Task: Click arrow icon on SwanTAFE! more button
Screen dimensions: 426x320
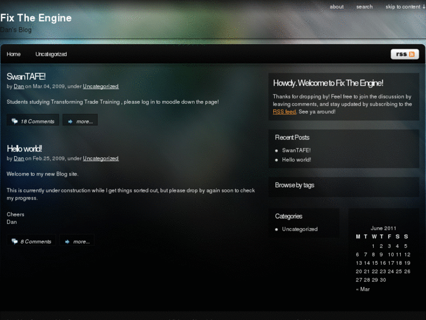Action: coord(70,122)
